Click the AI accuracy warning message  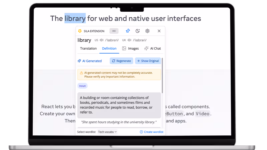coord(119,75)
